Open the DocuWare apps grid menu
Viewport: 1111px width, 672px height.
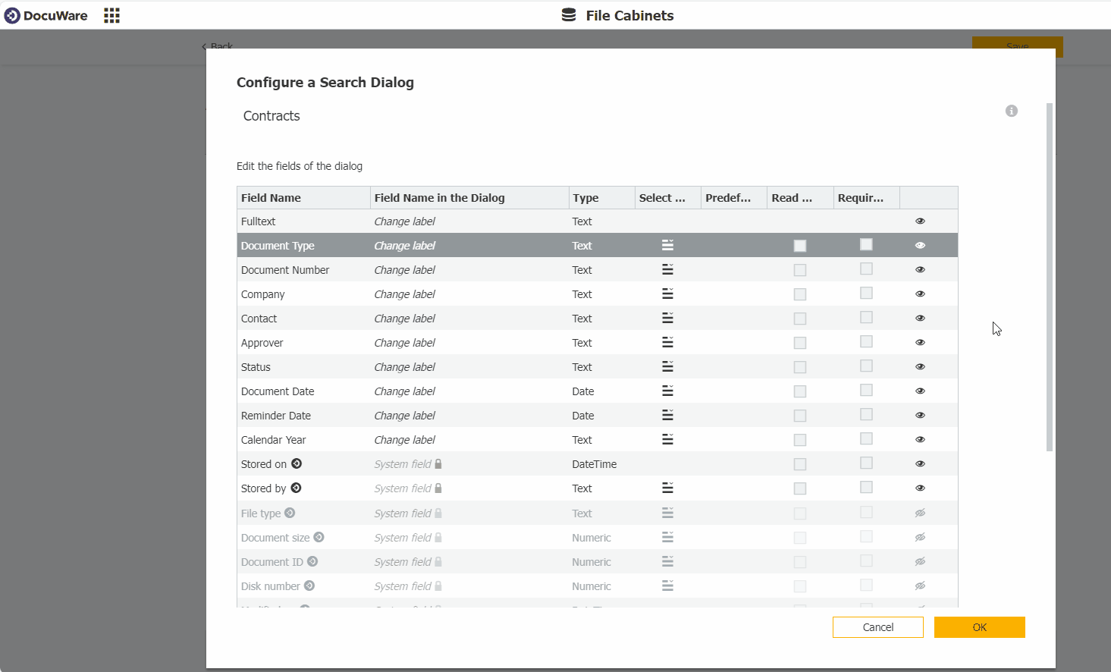pyautogui.click(x=111, y=15)
